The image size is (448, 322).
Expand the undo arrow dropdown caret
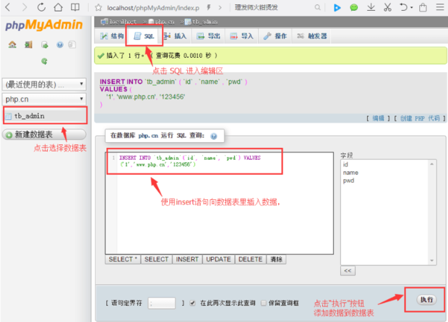[x=412, y=7]
